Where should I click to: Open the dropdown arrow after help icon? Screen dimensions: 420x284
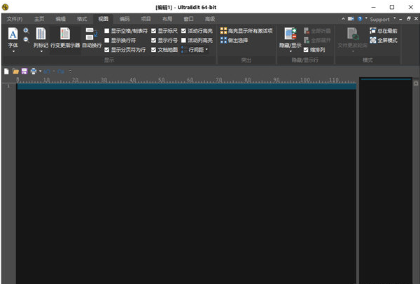(x=366, y=18)
